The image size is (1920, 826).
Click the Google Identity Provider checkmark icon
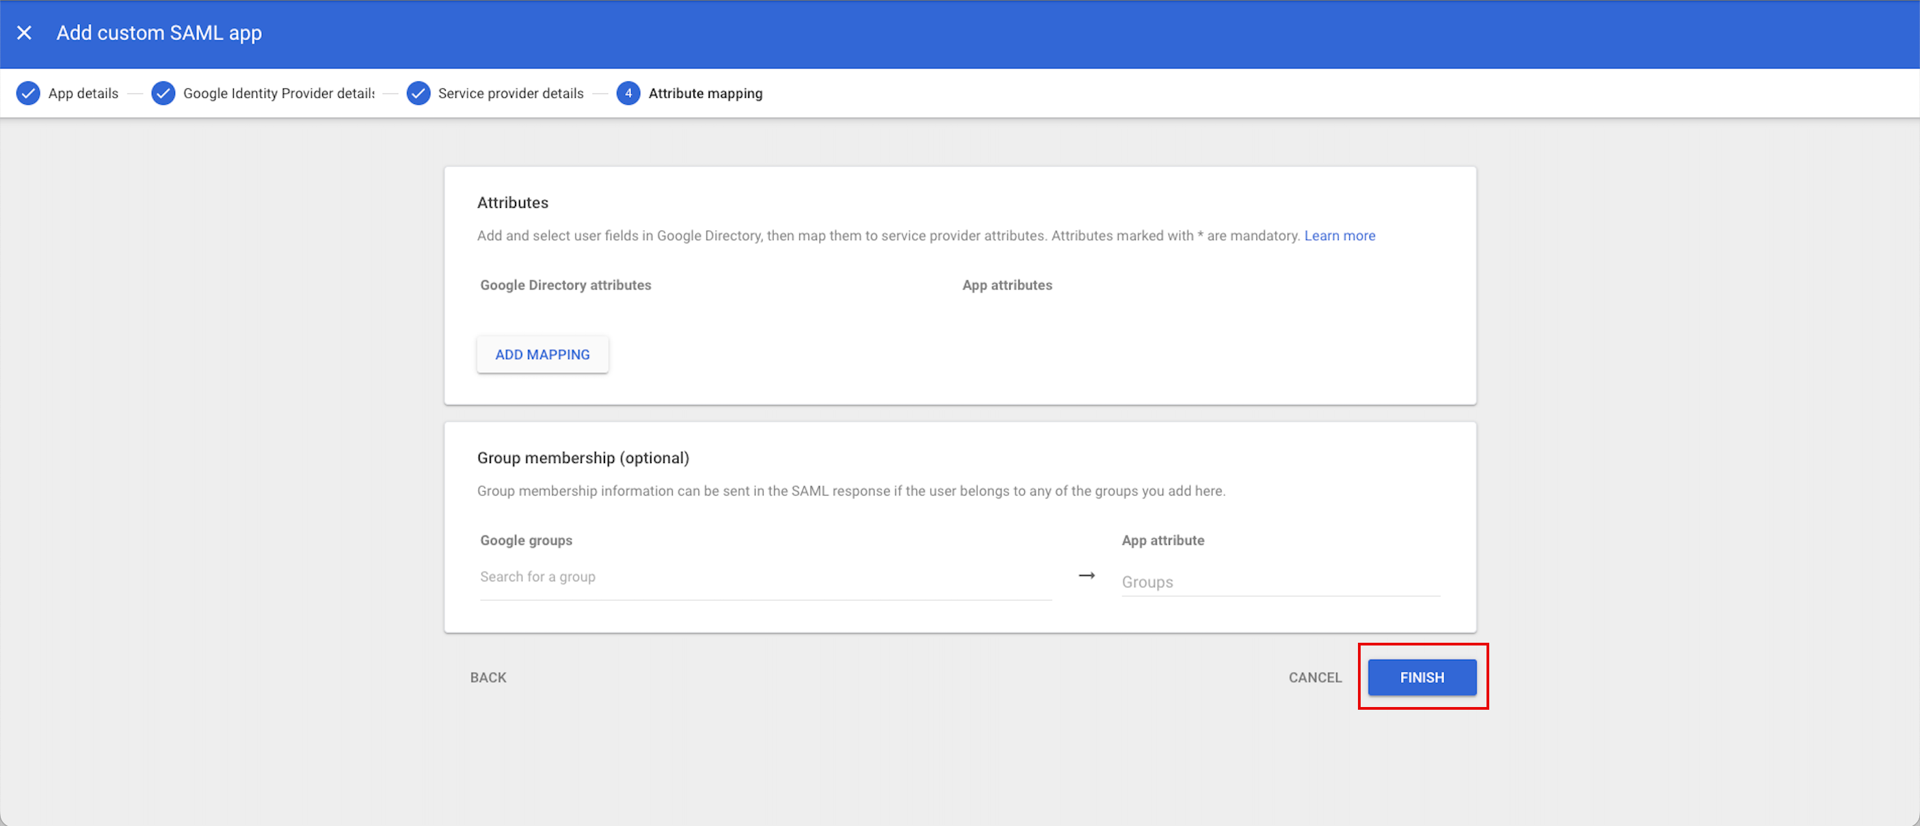[163, 93]
